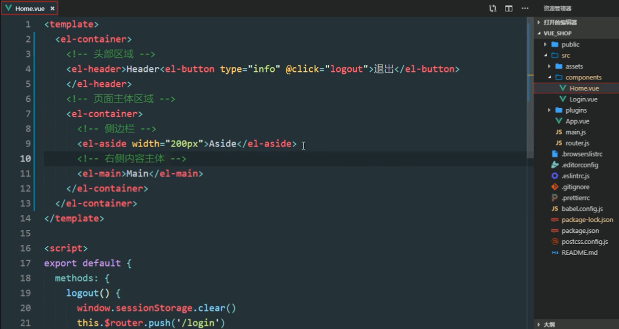Open .prettierrc from the explorer

pos(576,198)
